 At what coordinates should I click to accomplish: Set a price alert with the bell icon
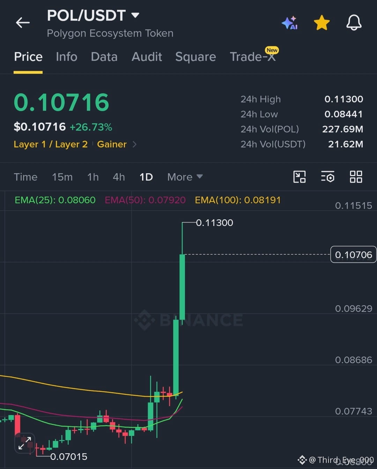(354, 23)
